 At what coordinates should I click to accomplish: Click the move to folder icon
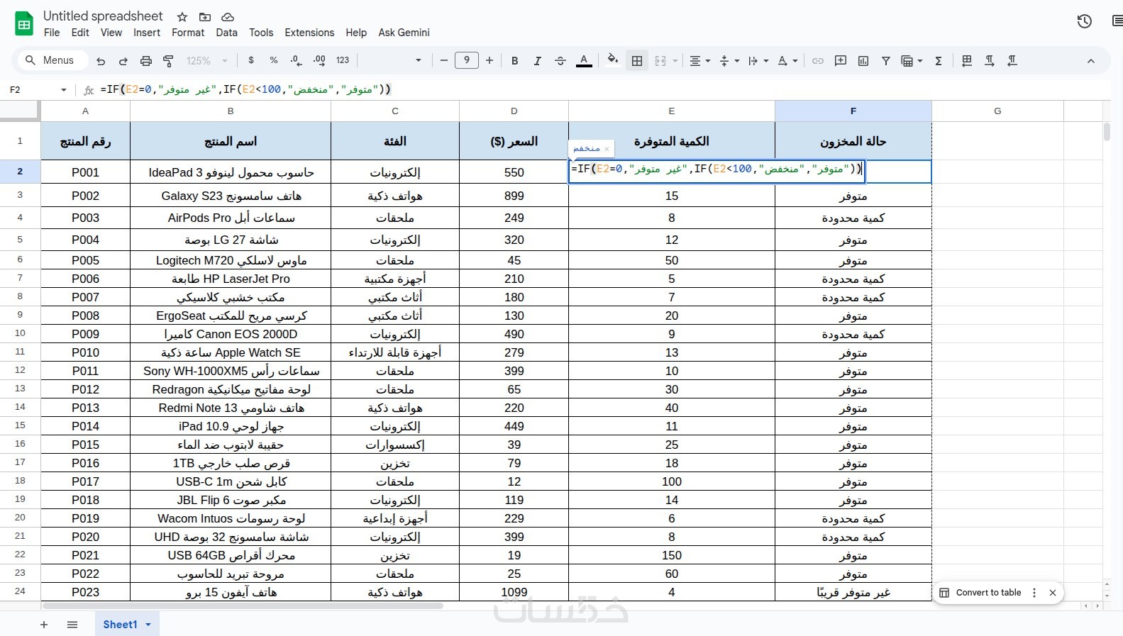point(205,16)
